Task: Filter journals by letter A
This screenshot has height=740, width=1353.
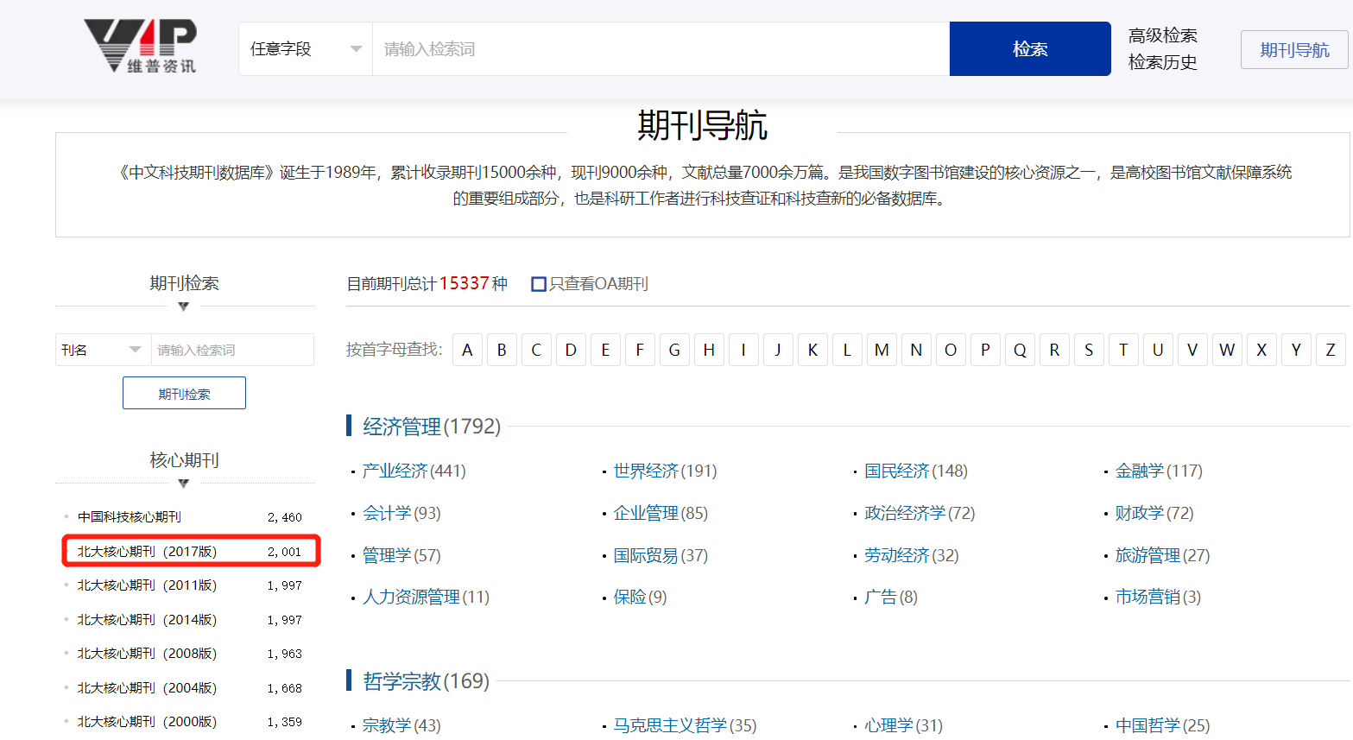Action: [x=467, y=350]
